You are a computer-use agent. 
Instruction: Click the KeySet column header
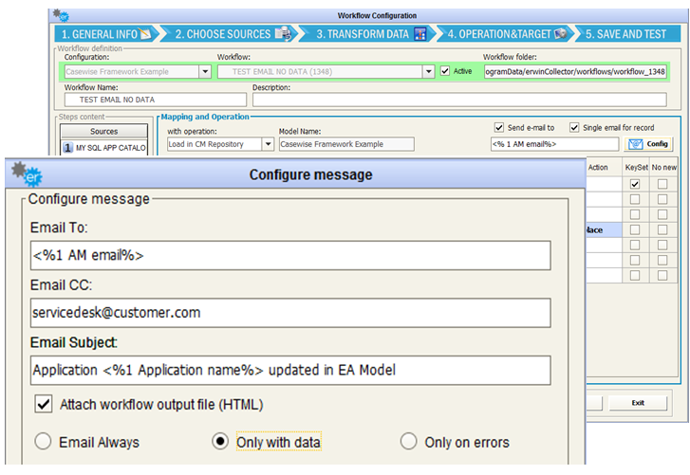click(636, 168)
